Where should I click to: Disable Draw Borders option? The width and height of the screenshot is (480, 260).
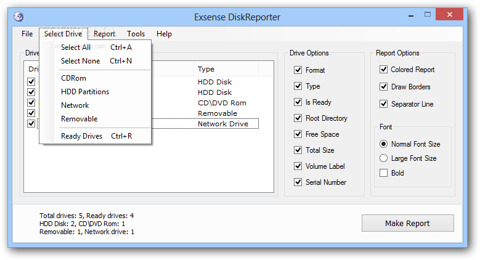(384, 87)
